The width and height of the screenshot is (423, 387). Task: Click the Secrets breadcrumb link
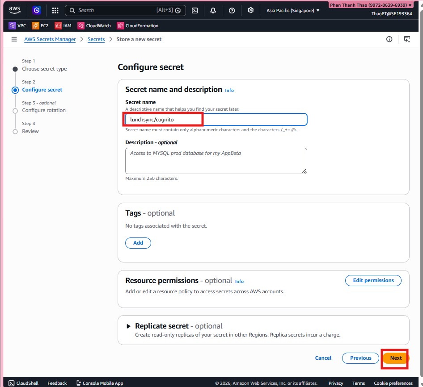coord(96,39)
